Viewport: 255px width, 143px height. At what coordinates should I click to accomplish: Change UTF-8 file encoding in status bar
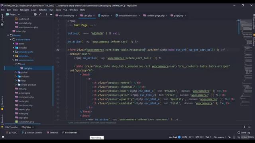pos(199,137)
